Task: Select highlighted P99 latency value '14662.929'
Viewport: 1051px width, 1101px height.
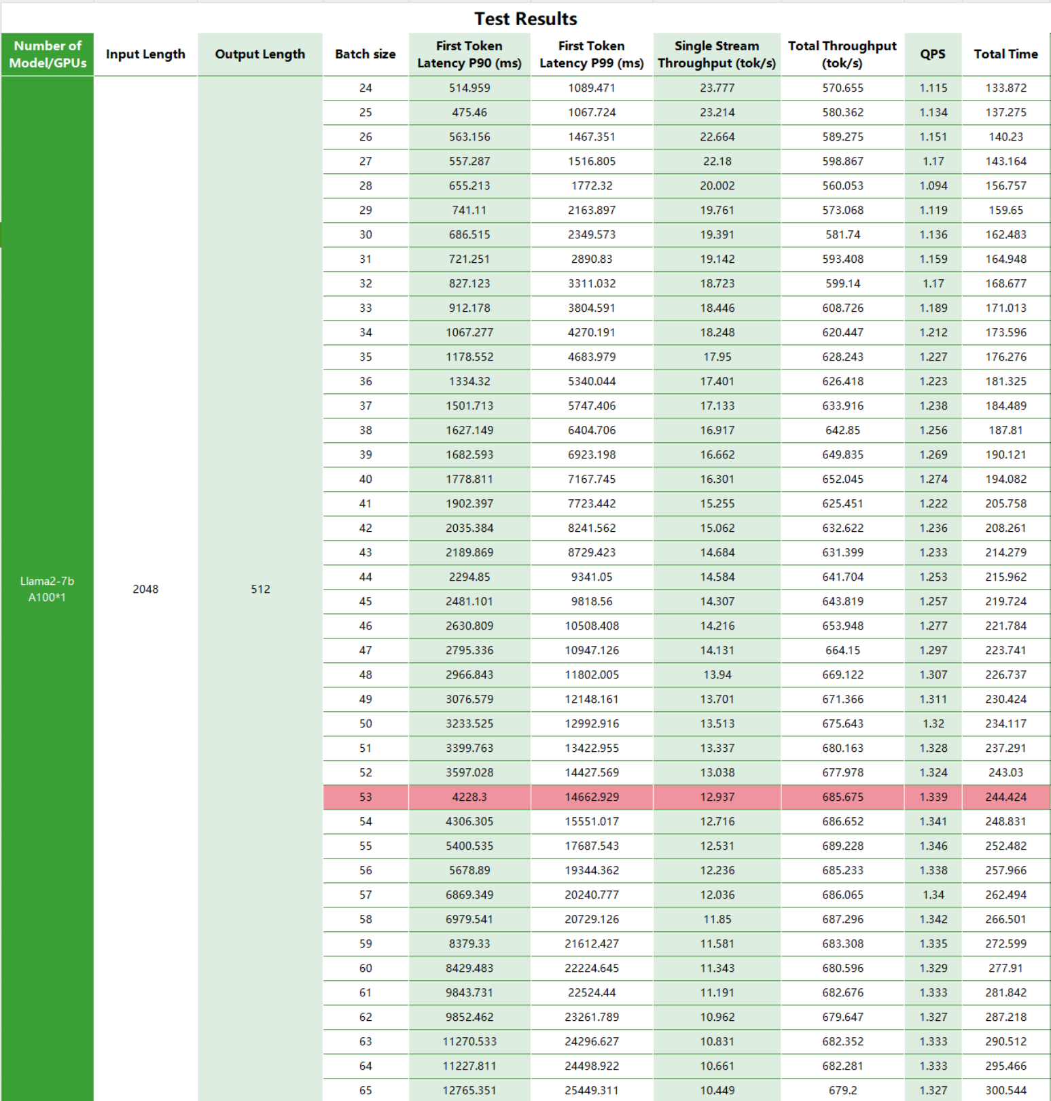Action: point(592,797)
